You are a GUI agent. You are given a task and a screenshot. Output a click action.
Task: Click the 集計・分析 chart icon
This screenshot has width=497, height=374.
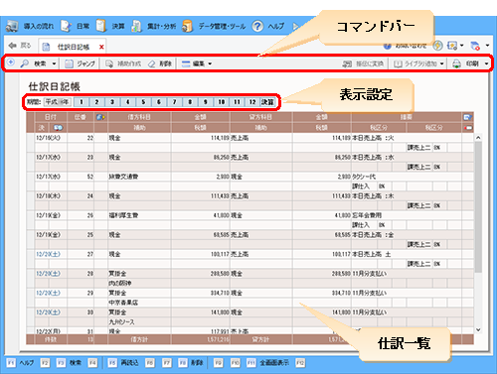pos(136,26)
